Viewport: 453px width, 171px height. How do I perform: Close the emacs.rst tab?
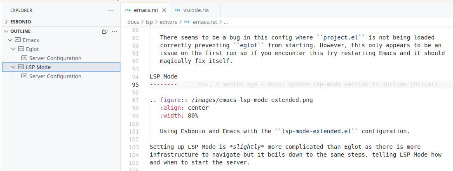tap(164, 10)
